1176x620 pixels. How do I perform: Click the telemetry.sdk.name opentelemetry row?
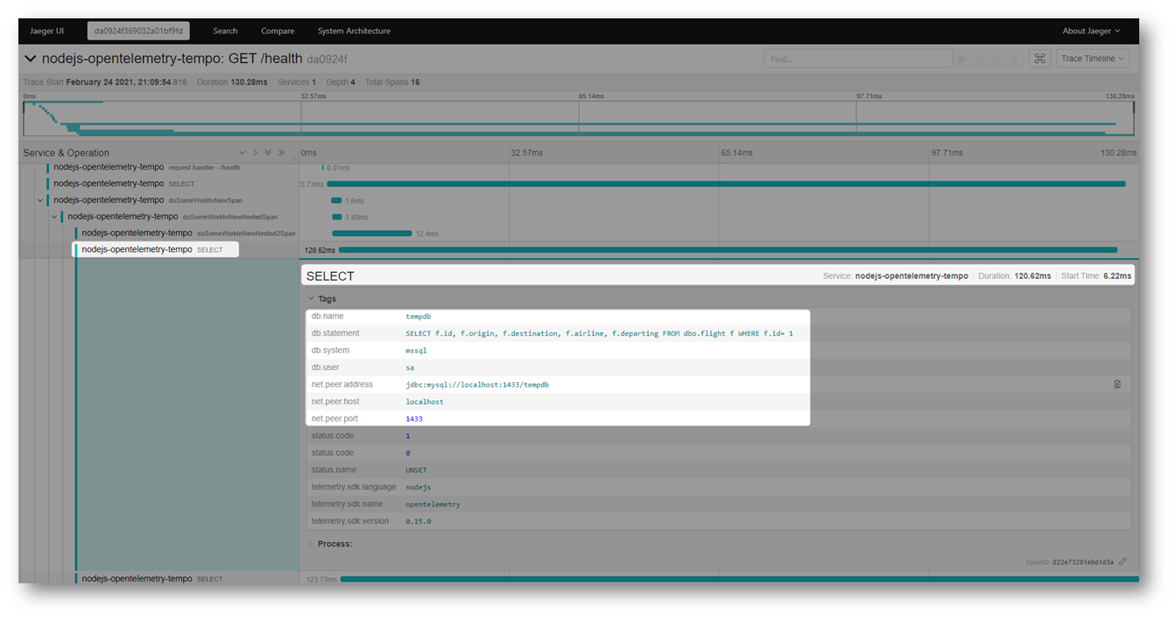point(718,504)
